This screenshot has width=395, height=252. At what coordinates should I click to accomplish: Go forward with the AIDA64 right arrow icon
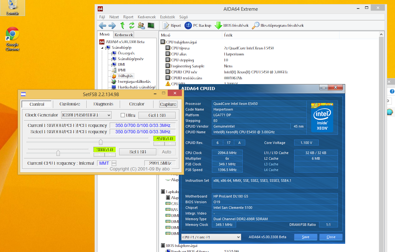pyautogui.click(x=112, y=26)
